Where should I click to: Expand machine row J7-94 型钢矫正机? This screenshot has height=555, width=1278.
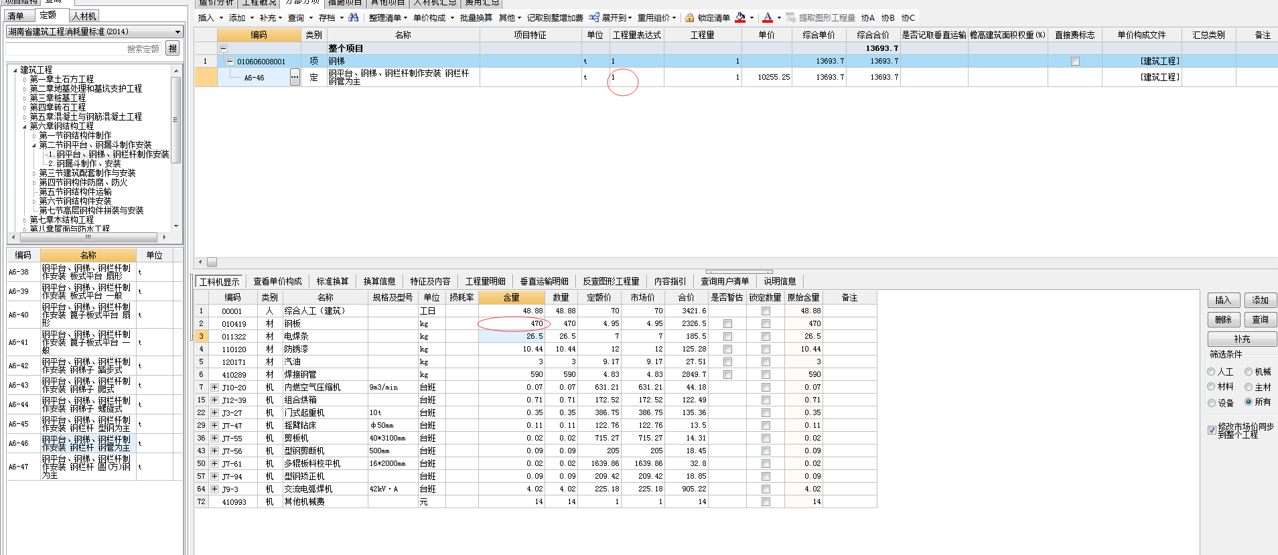coord(214,476)
